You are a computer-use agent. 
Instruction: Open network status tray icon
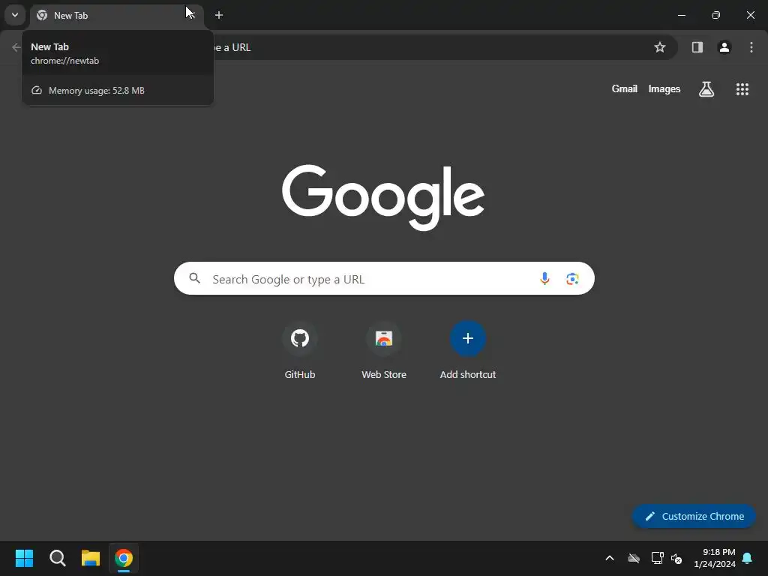(657, 558)
